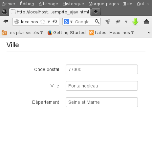Reload the page with the refresh icon
This screenshot has height=148, width=152.
(55, 22)
